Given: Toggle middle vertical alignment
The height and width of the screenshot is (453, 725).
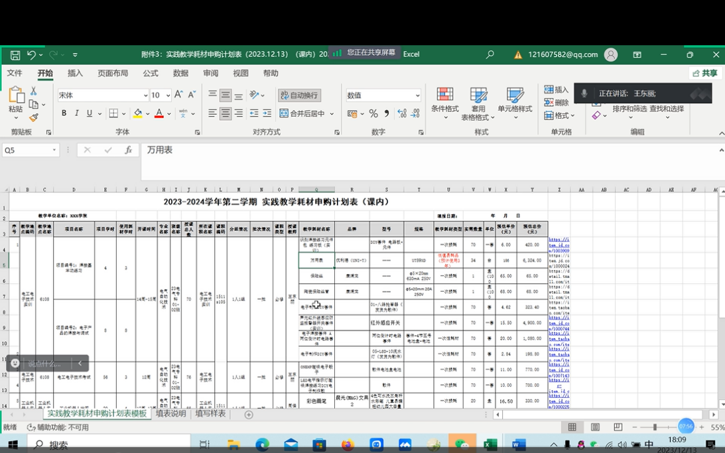Looking at the screenshot, I should click(x=226, y=96).
